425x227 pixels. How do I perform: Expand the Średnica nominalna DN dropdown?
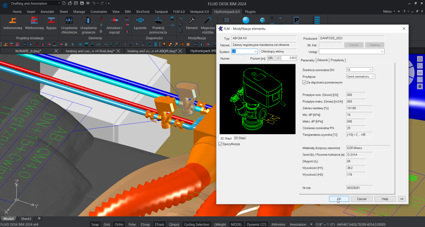(x=370, y=70)
